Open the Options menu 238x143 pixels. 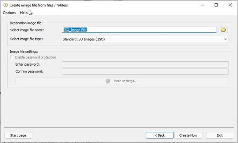[9, 13]
